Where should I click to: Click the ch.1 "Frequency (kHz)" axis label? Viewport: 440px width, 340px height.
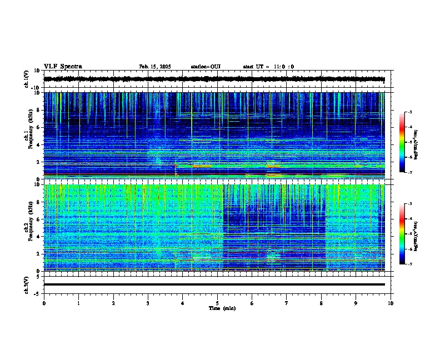31,129
